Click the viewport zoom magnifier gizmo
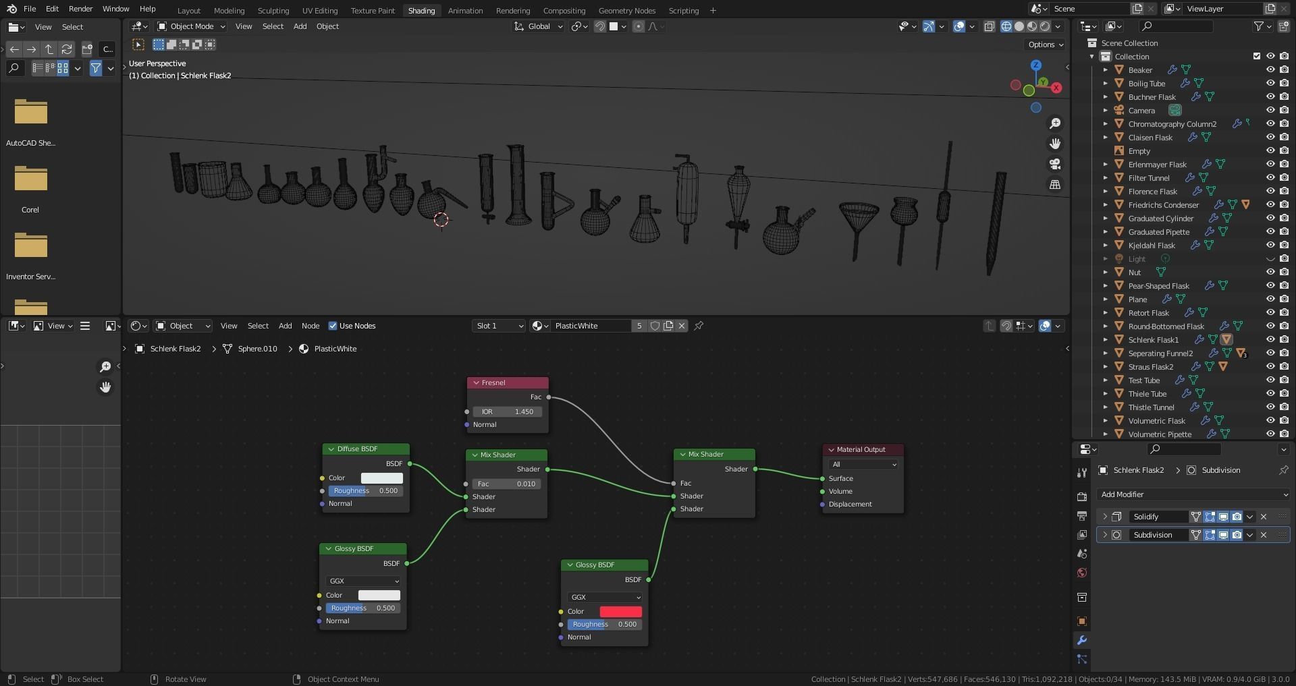The image size is (1296, 686). tap(1055, 123)
